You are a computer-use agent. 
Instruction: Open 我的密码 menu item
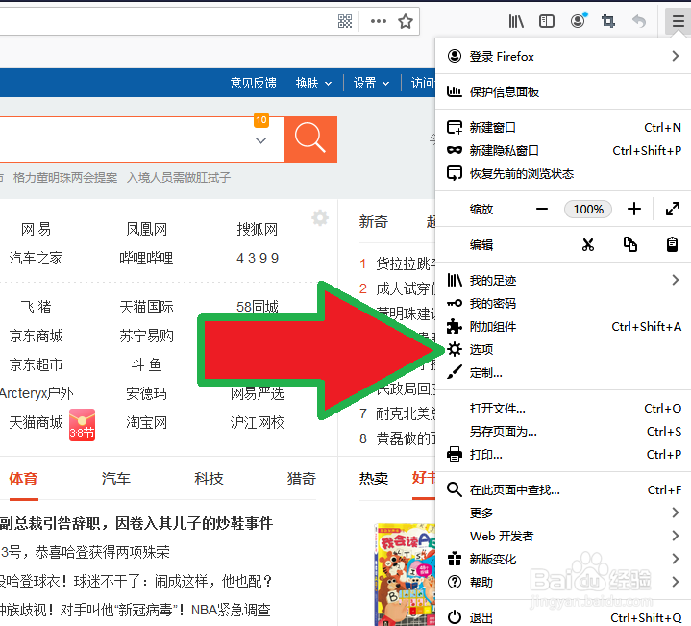pyautogui.click(x=563, y=303)
